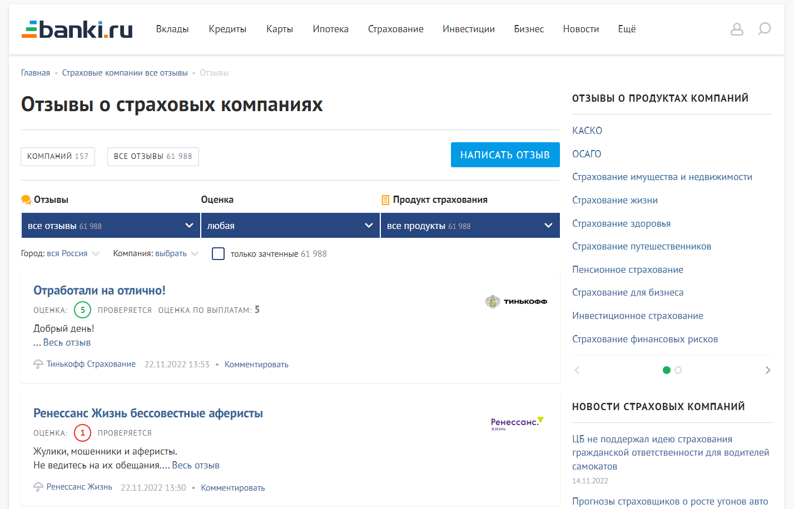Open the все продукты dropdown
Screen dimensions: 794x509
(x=470, y=226)
